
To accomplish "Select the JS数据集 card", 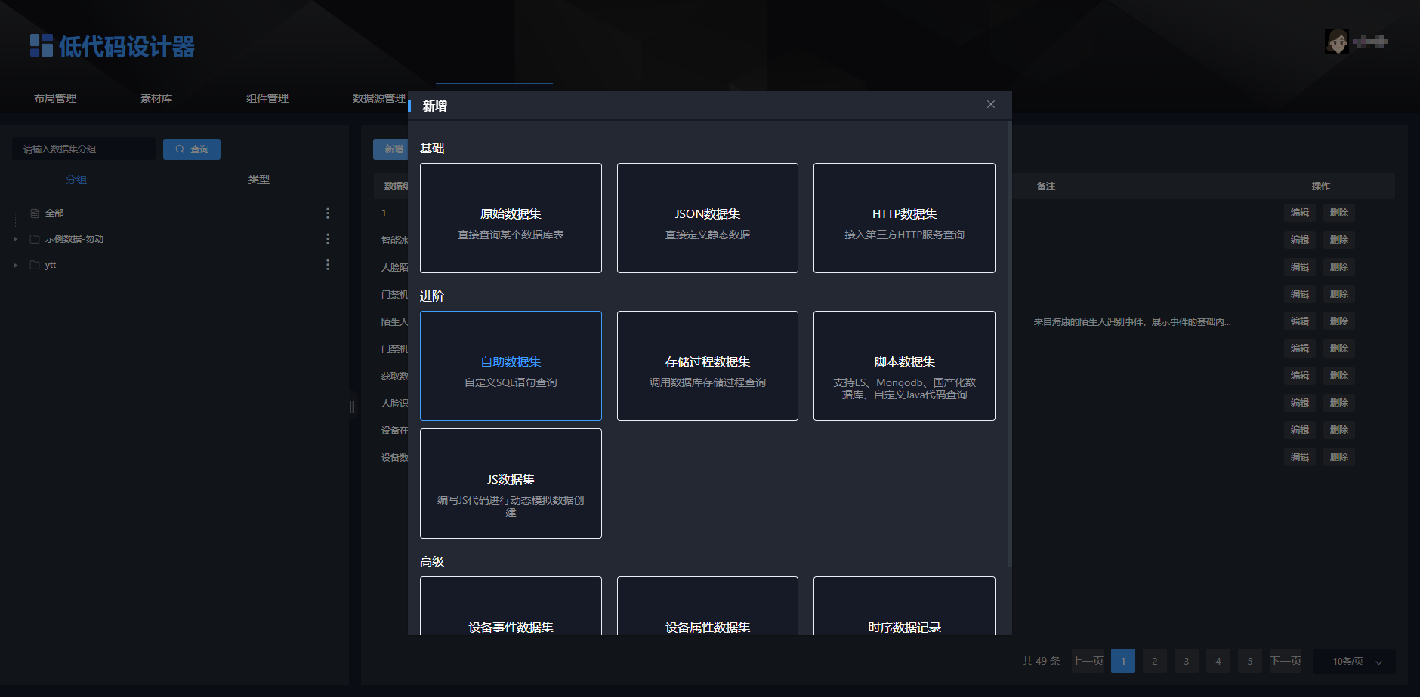I will click(x=511, y=484).
